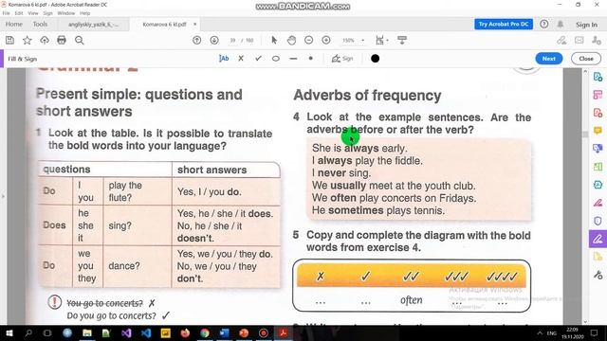Switch to the Home tab
Viewport: 607px width, 341px height.
click(14, 24)
